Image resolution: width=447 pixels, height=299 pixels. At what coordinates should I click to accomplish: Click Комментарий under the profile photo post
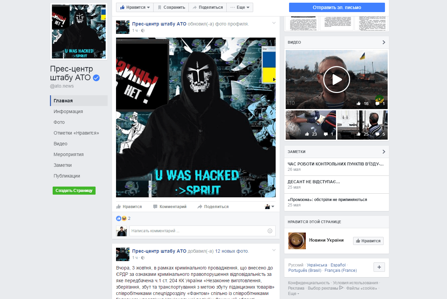pos(170,207)
